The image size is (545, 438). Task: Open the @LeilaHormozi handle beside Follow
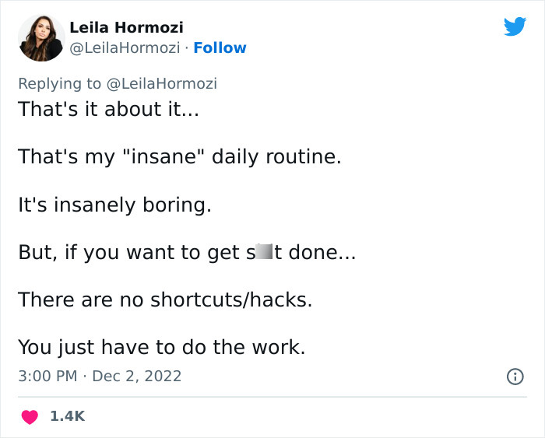coord(125,48)
